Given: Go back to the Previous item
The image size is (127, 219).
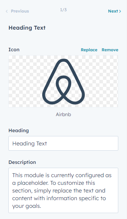Looking at the screenshot, I should point(17,11).
